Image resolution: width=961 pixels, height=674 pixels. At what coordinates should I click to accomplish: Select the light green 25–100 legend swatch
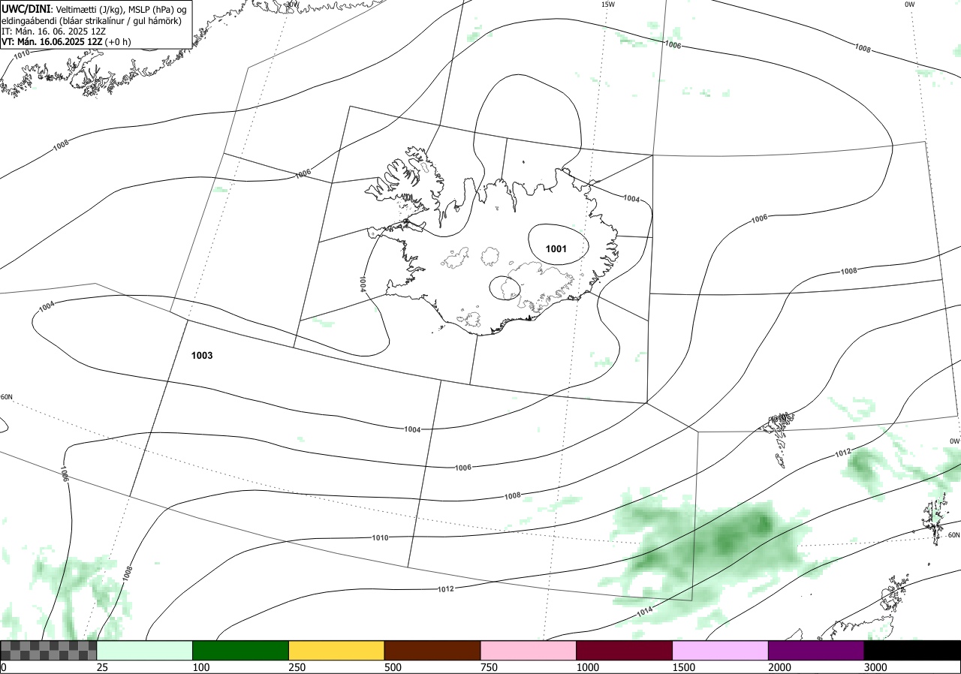(x=145, y=650)
